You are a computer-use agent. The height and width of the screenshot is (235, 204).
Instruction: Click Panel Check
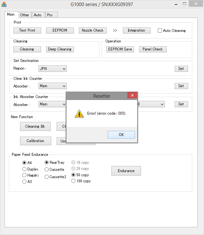coord(153,49)
